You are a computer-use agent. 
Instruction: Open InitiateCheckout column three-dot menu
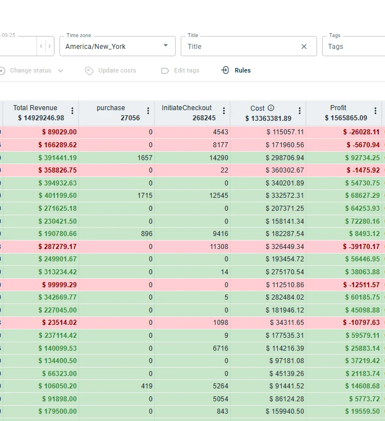[x=224, y=111]
